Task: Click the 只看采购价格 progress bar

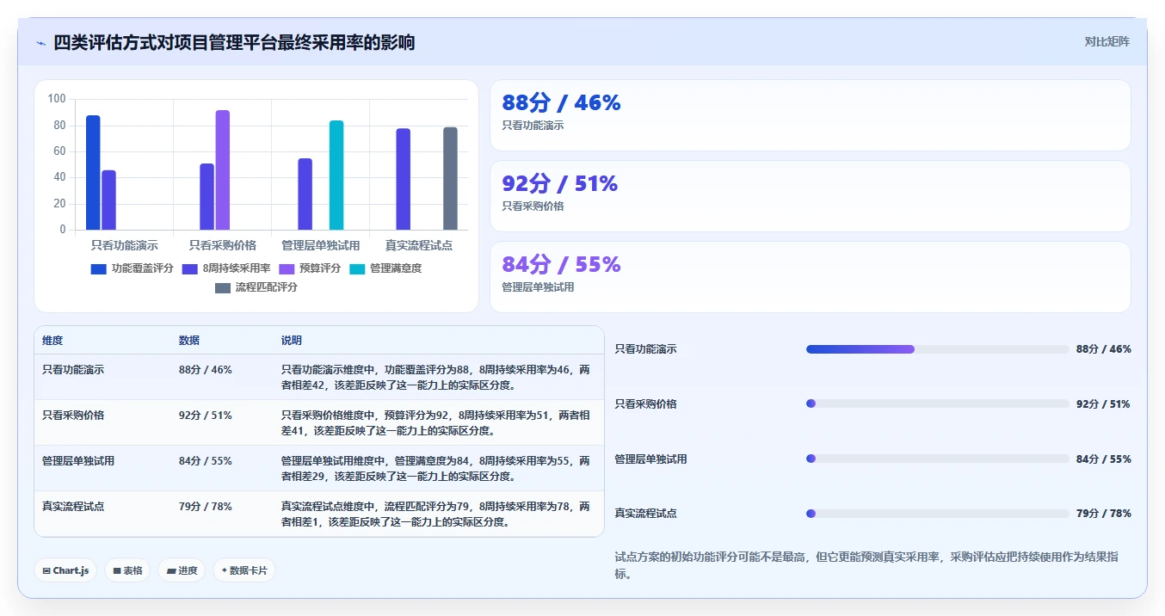Action: point(937,403)
